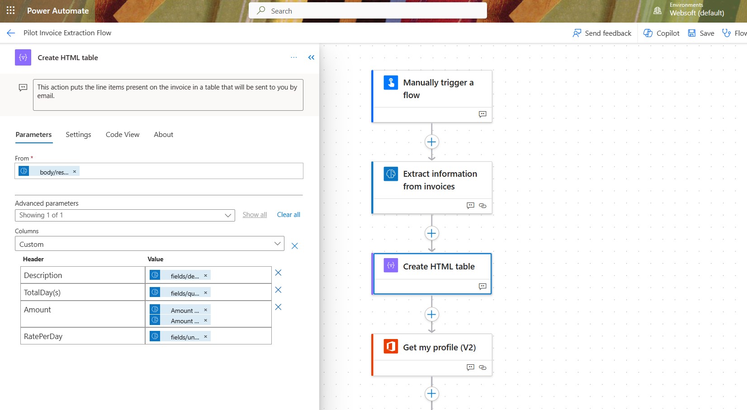Open note on Get my profile card
Image resolution: width=747 pixels, height=410 pixels.
click(470, 367)
